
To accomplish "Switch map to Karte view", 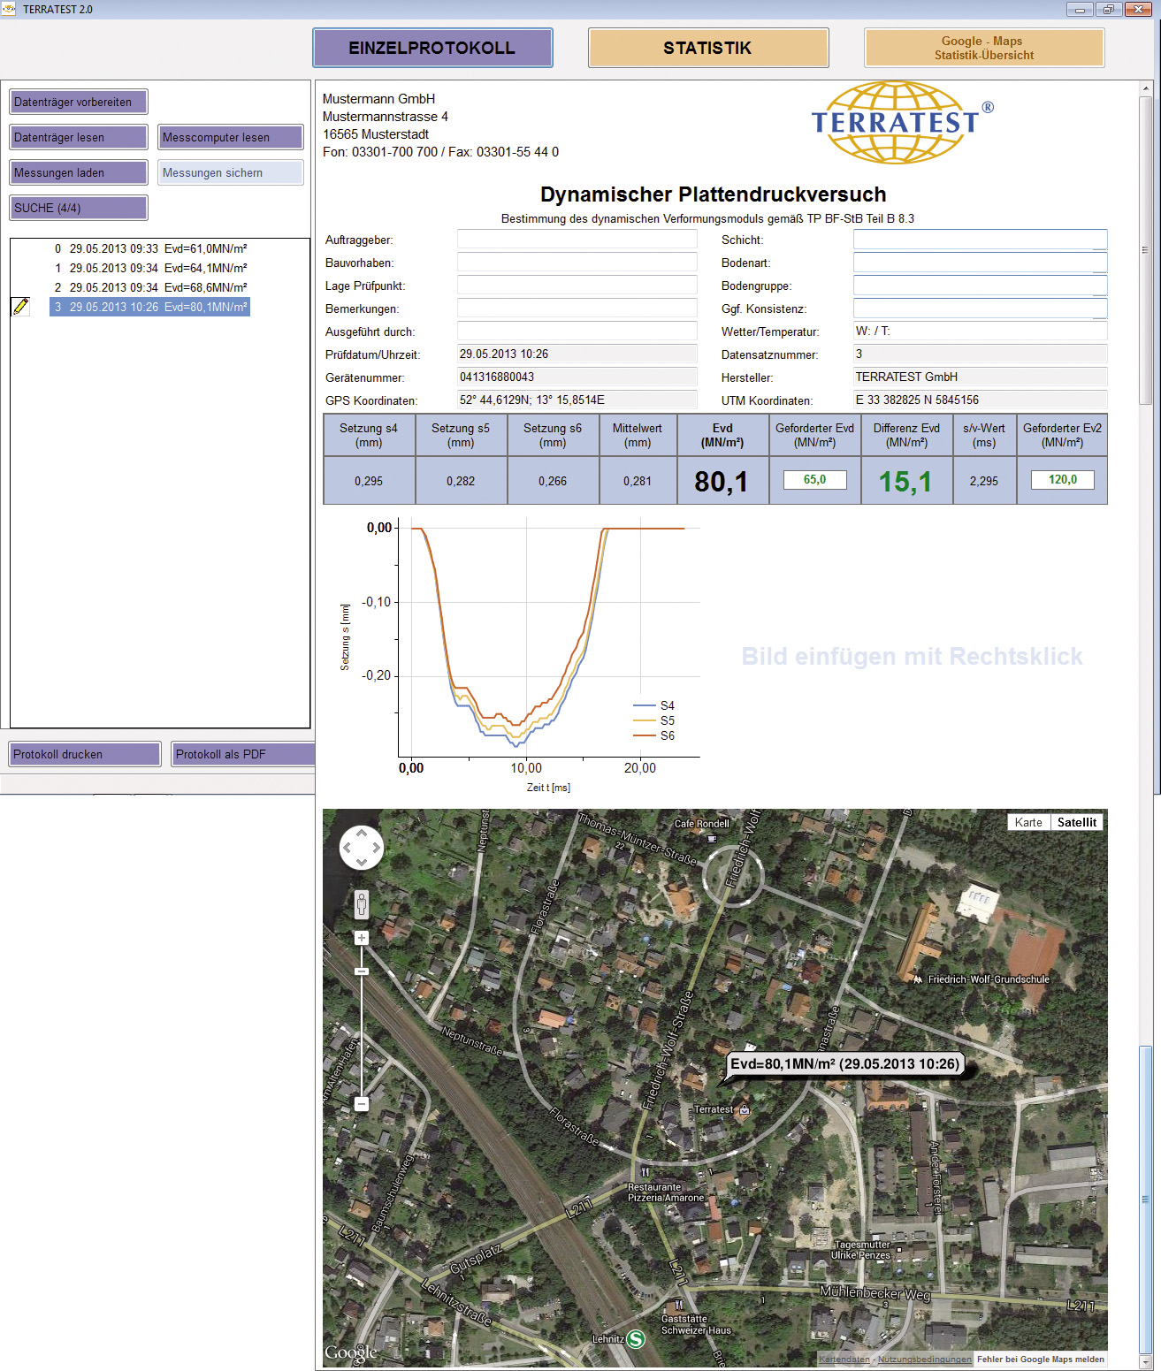I will (1028, 822).
